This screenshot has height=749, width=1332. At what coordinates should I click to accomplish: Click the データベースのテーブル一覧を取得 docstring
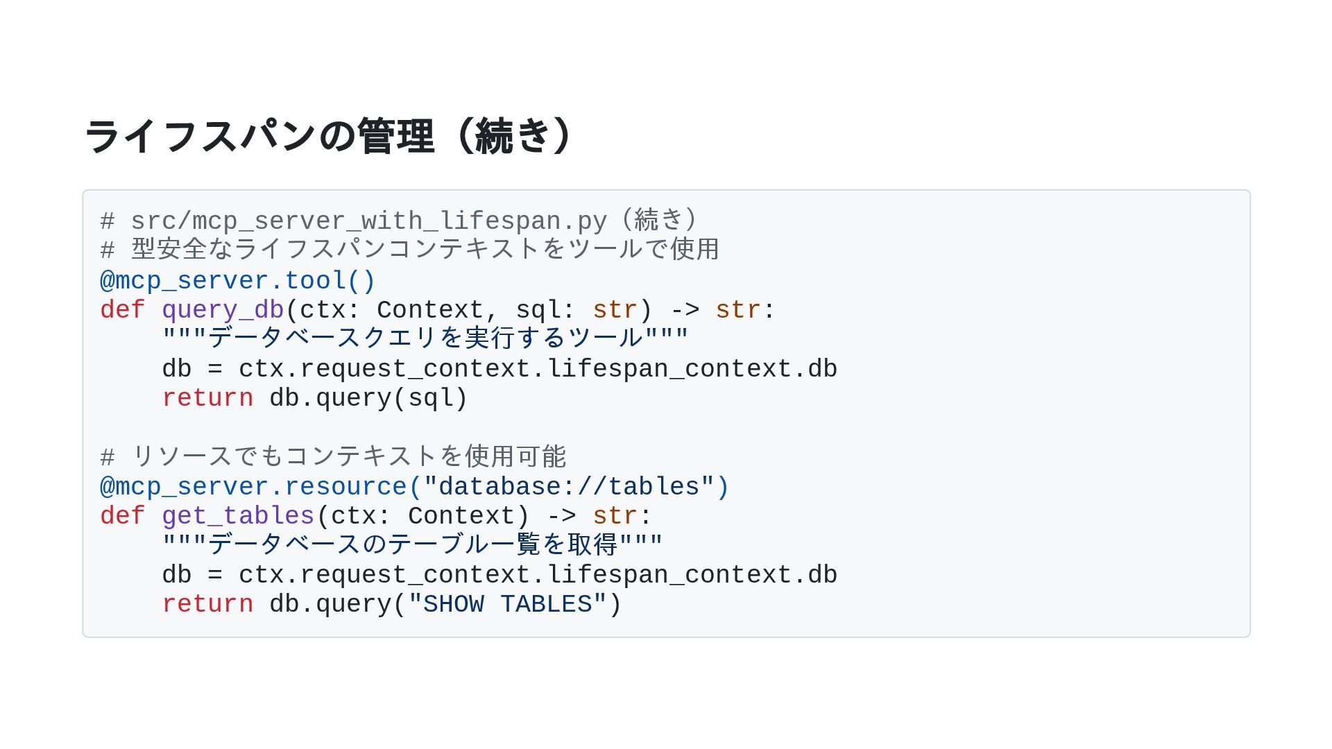pos(412,545)
